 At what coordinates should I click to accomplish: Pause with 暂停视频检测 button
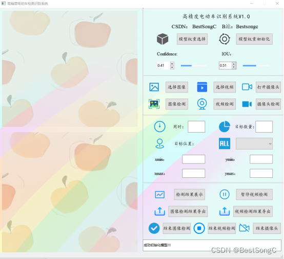254,195
